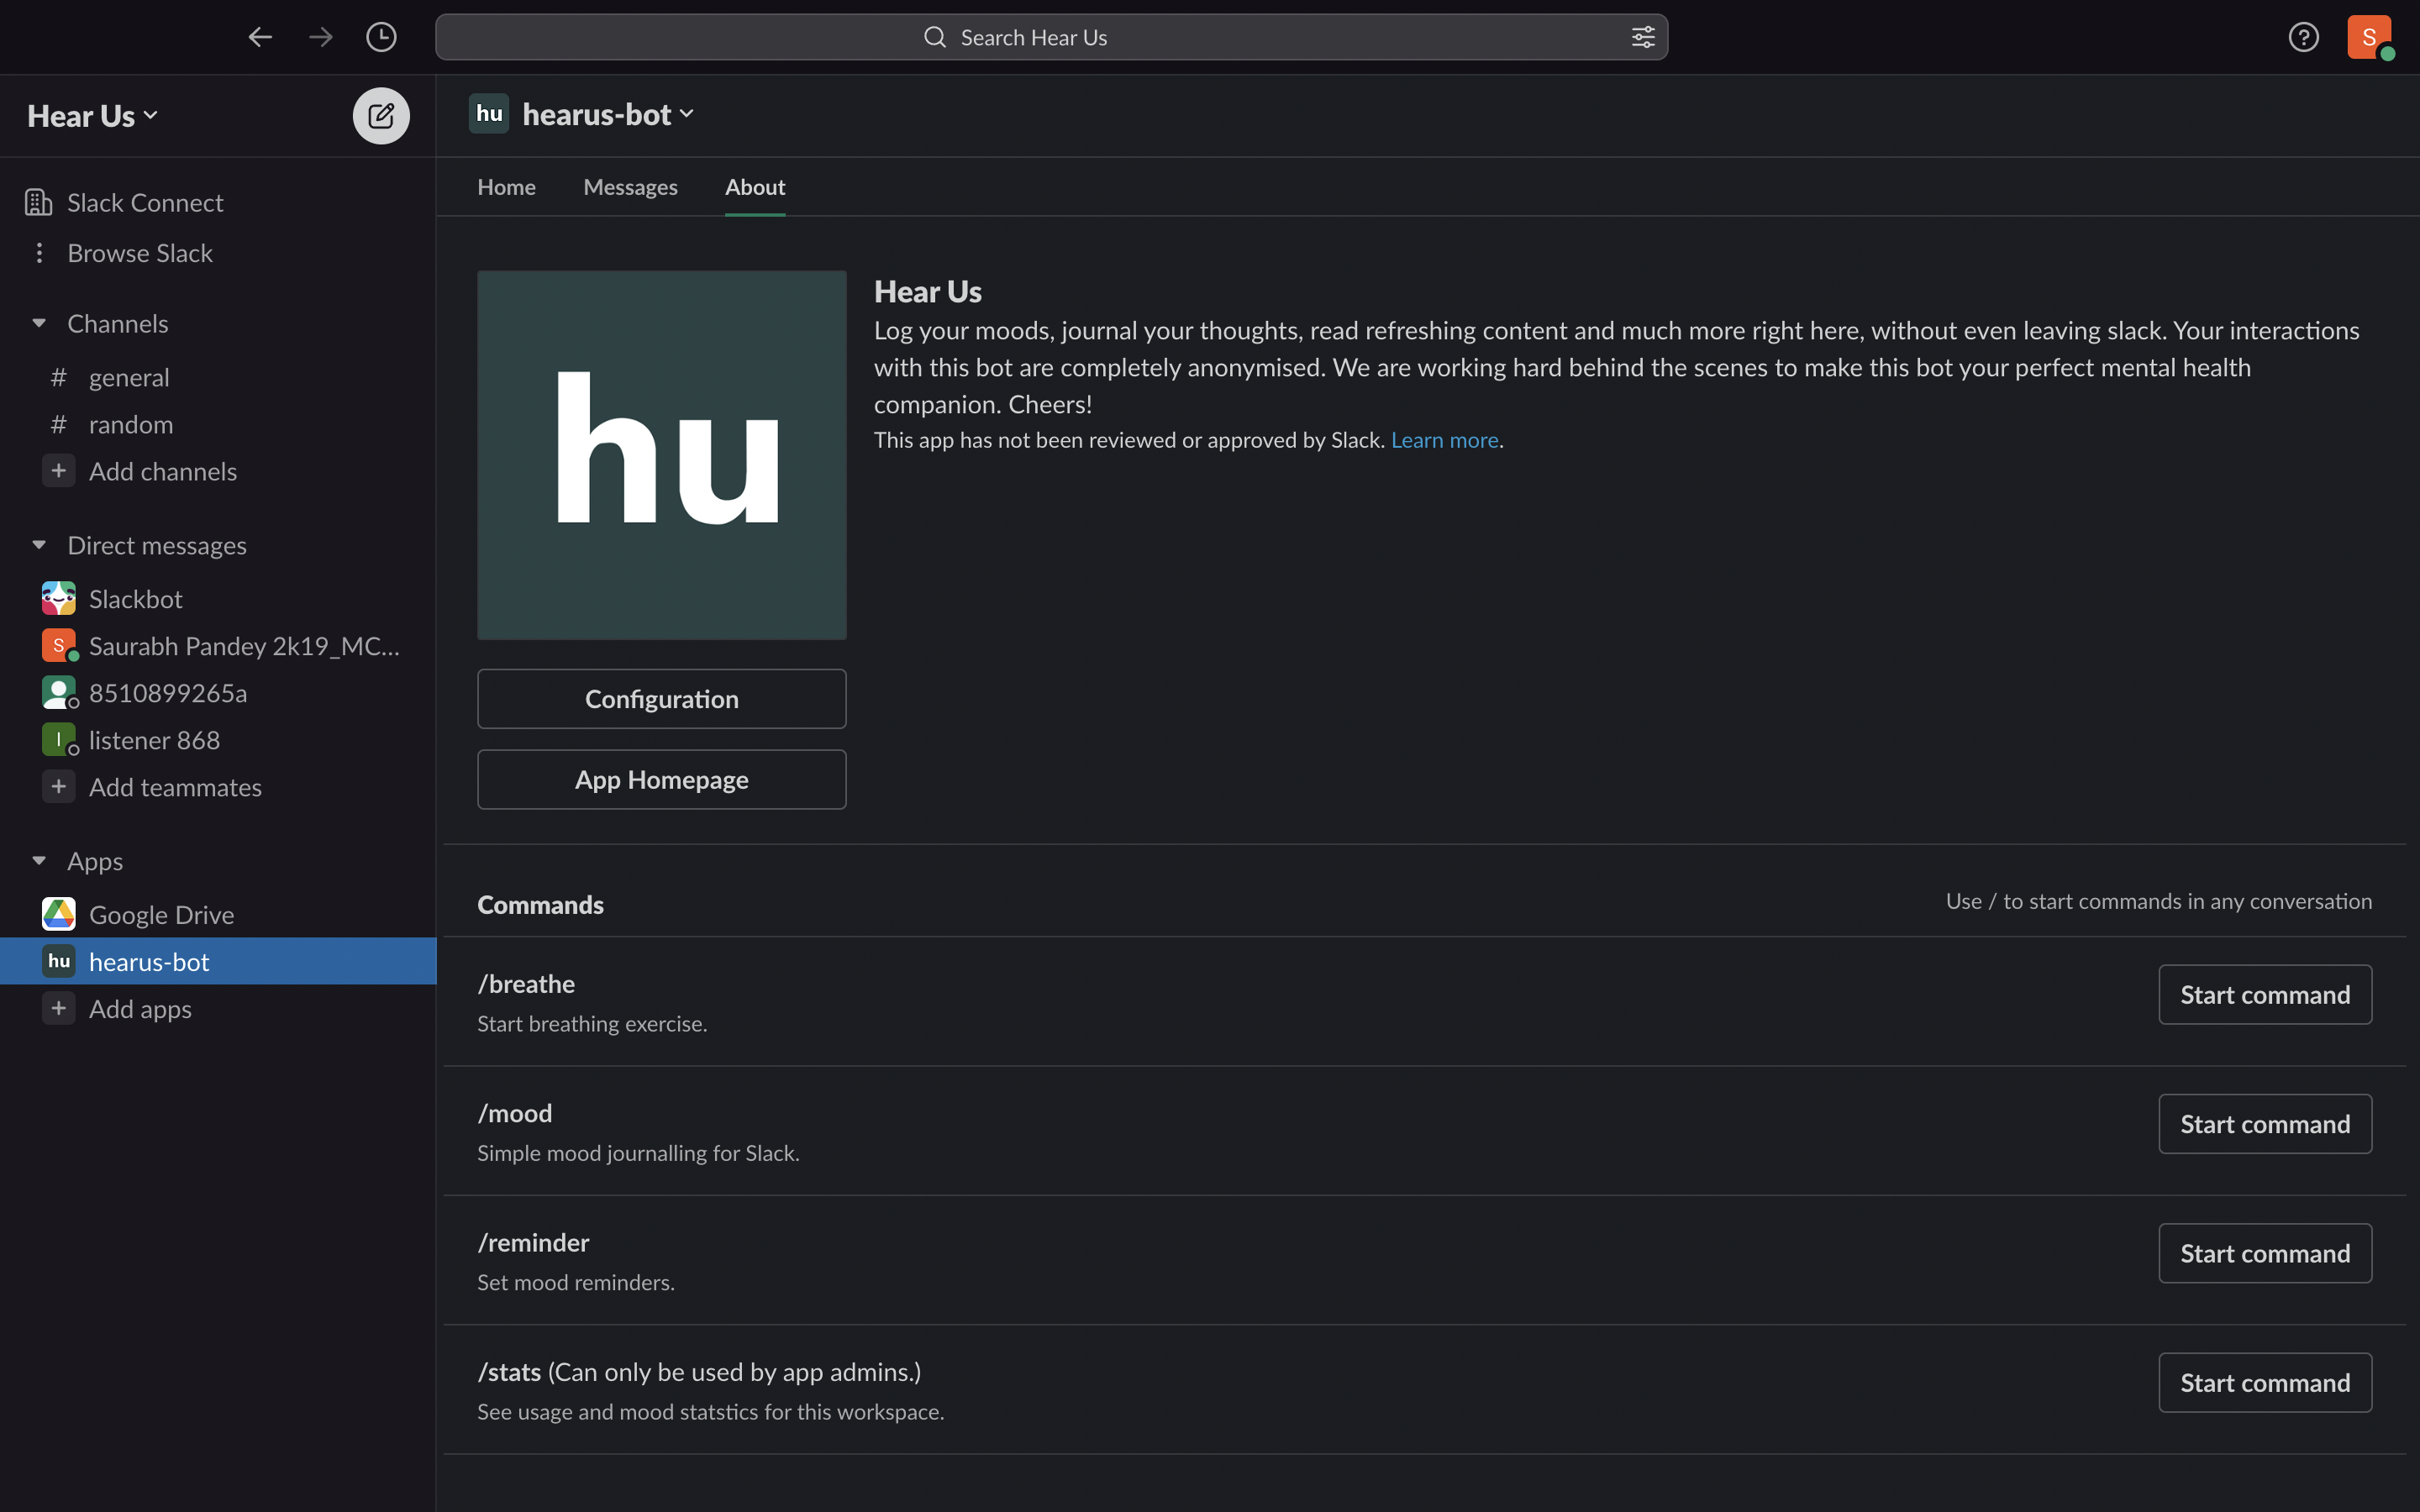This screenshot has width=2420, height=1512.
Task: Open Slackbot direct message
Action: (218, 599)
